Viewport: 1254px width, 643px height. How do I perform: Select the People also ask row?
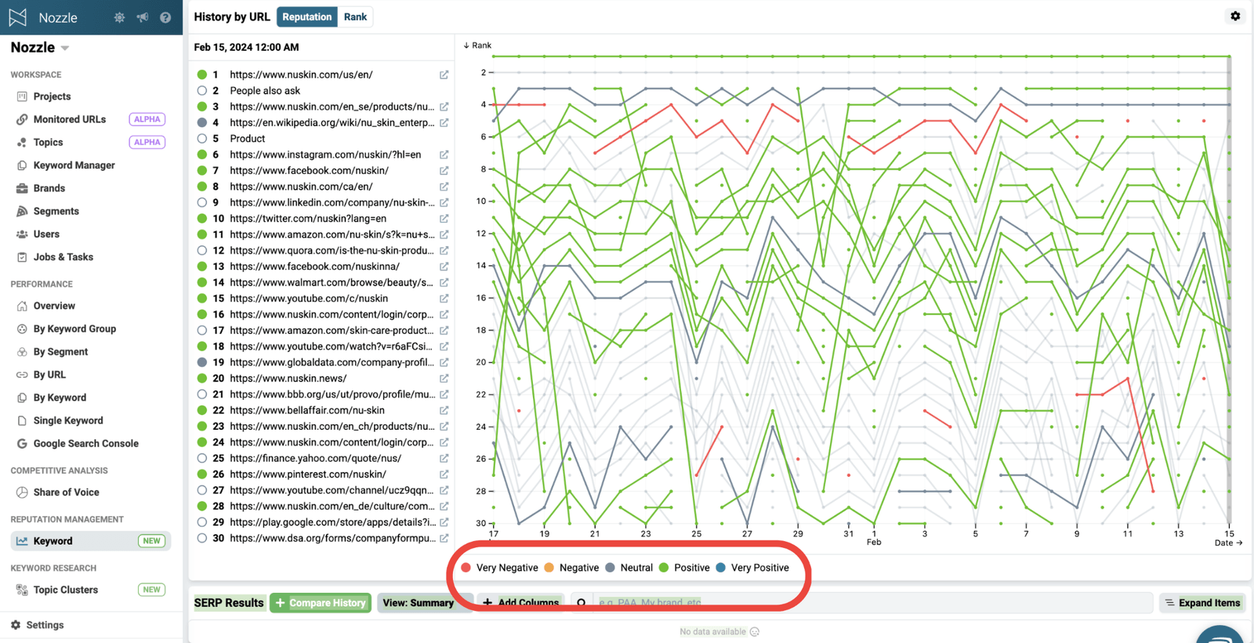265,91
